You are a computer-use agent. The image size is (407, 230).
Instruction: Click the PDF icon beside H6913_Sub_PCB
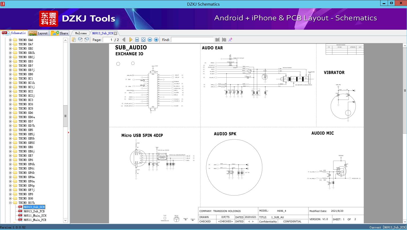[x=20, y=211]
